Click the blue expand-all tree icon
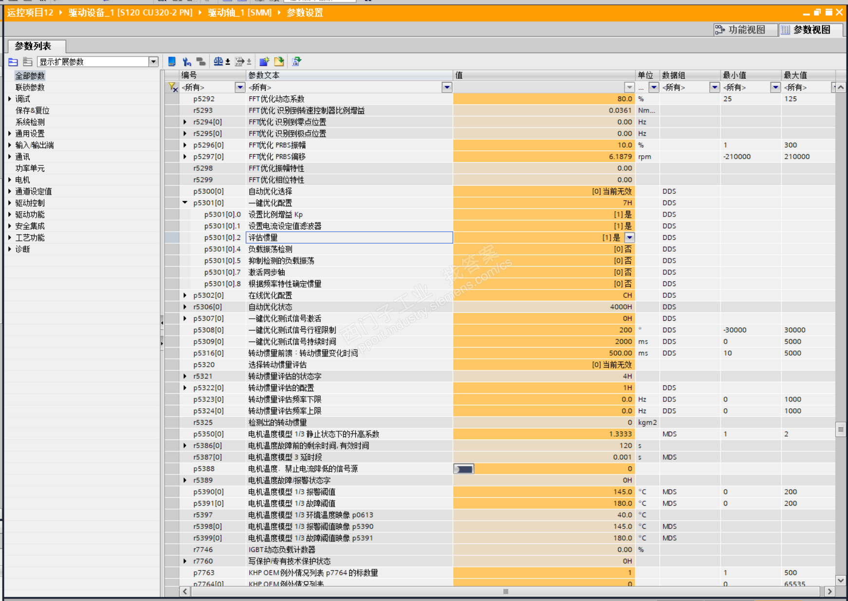 pos(13,62)
